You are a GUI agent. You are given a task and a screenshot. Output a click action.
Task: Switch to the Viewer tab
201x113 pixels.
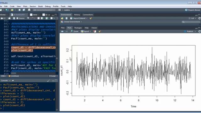pos(94,28)
